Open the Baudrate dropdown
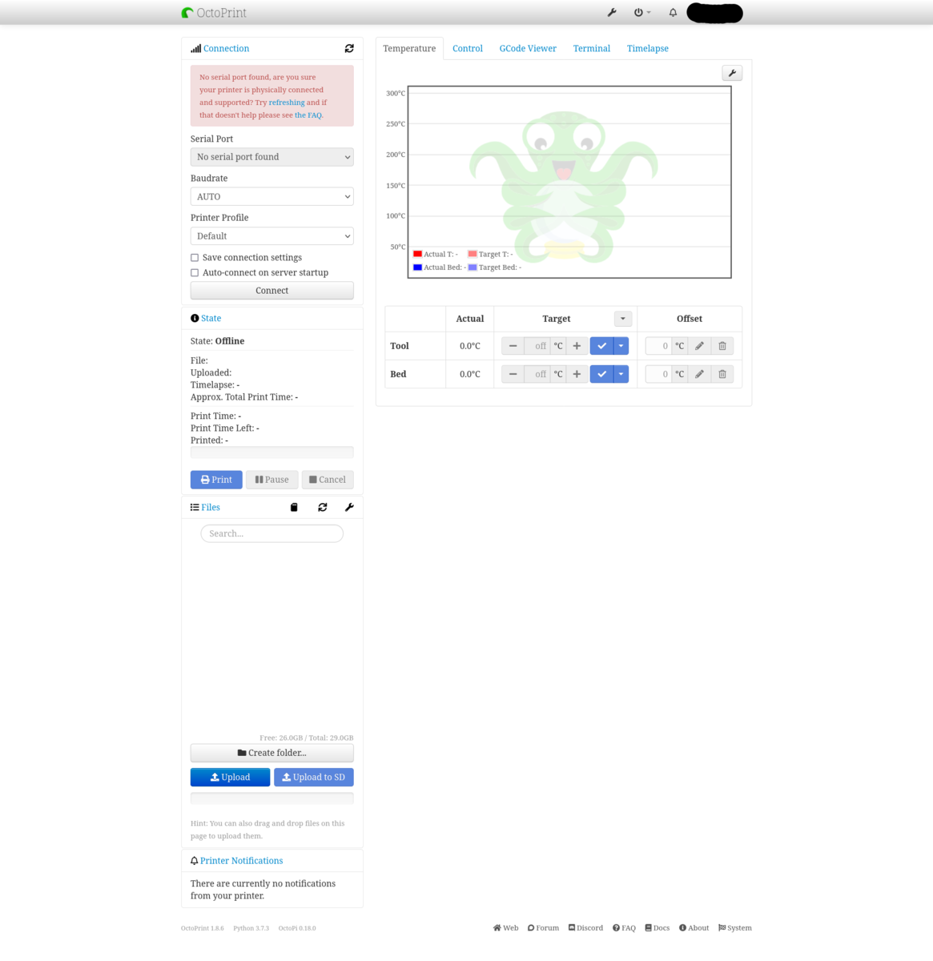Screen dimensions: 933x961 point(271,196)
